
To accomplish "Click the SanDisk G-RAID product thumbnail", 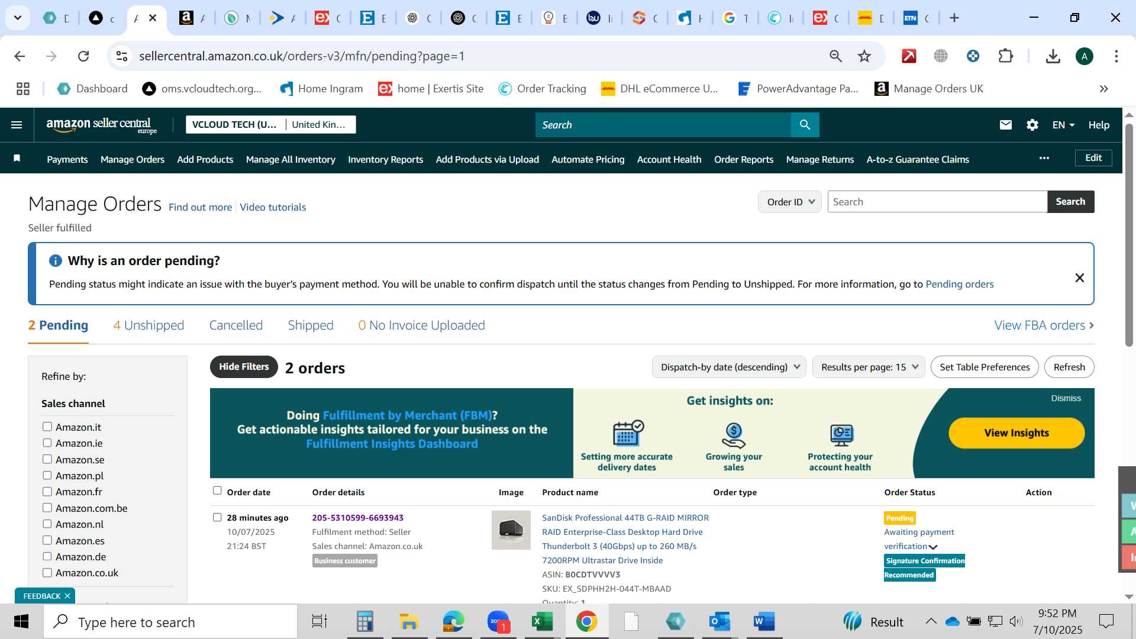I will pyautogui.click(x=511, y=530).
